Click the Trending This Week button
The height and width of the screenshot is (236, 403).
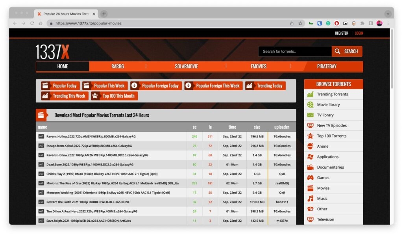(x=65, y=96)
